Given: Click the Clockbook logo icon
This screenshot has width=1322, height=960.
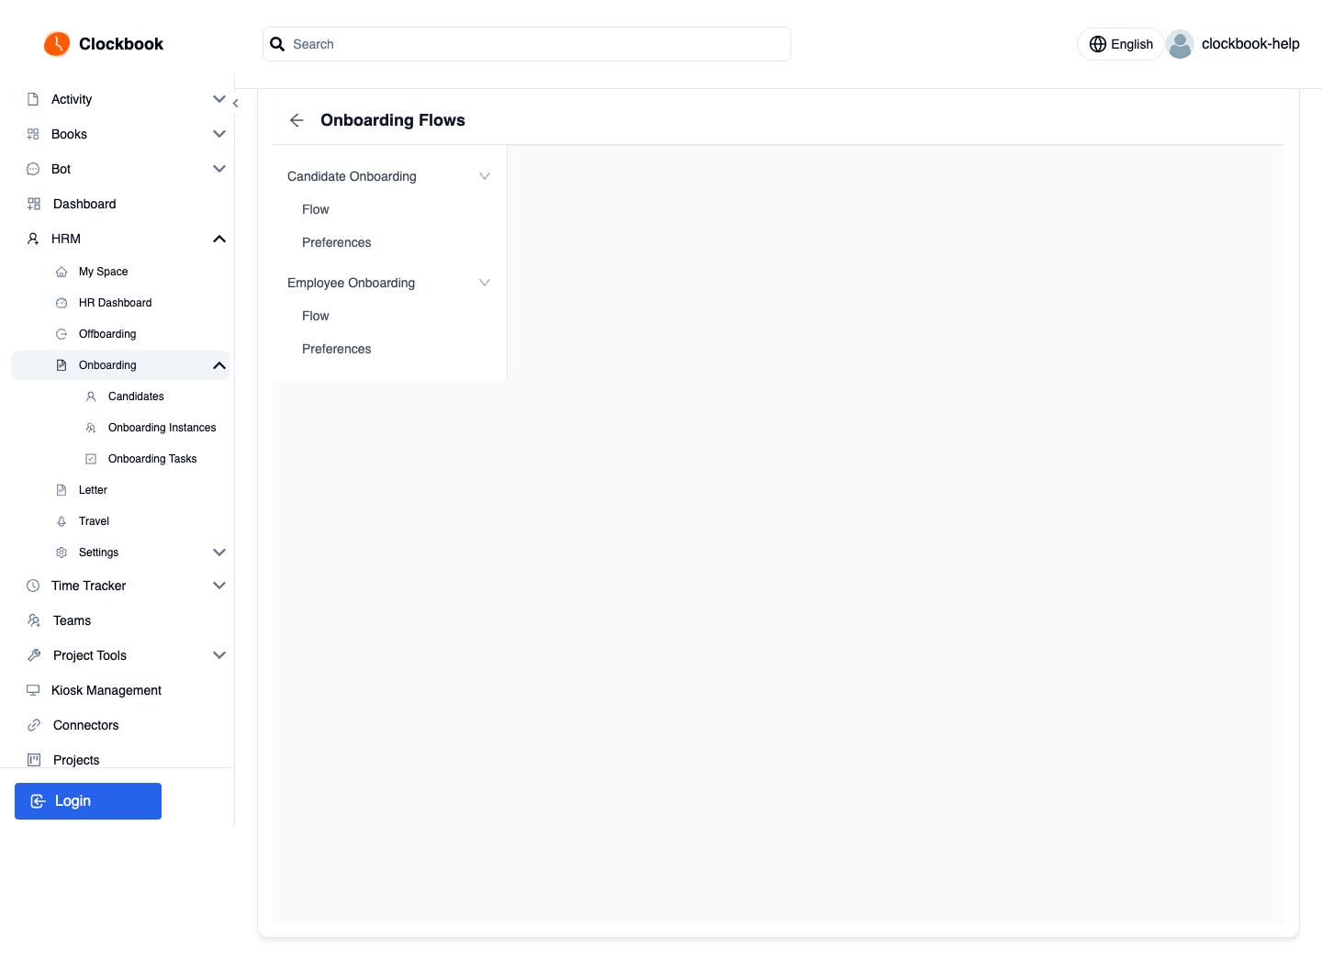Looking at the screenshot, I should (x=57, y=44).
